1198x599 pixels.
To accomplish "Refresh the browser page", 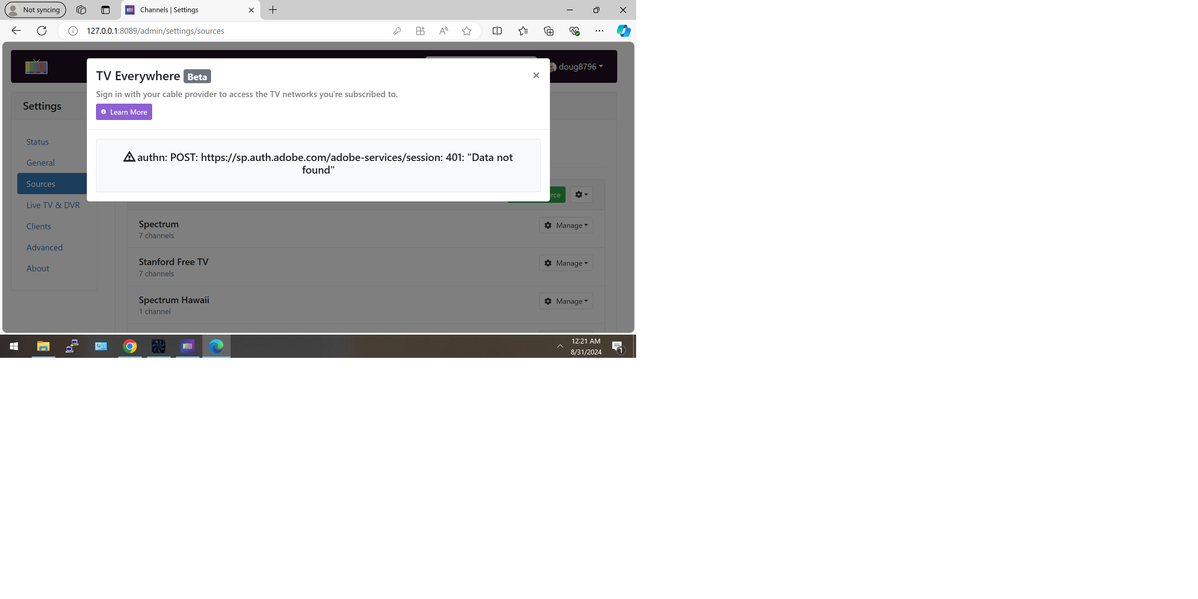I will coord(42,31).
